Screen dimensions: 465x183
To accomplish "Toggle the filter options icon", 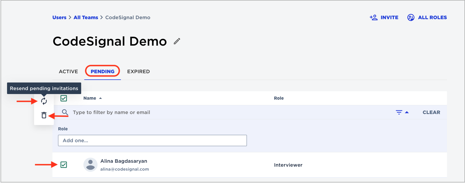I will 402,112.
